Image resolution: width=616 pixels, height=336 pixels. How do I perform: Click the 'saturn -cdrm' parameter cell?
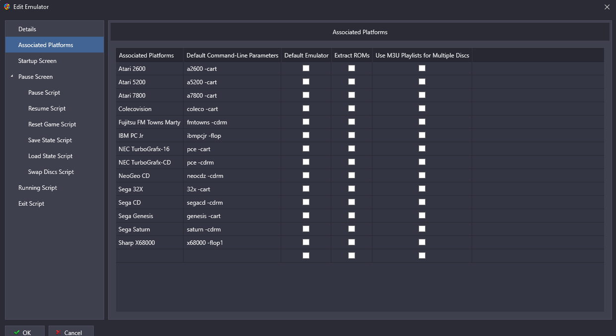232,229
